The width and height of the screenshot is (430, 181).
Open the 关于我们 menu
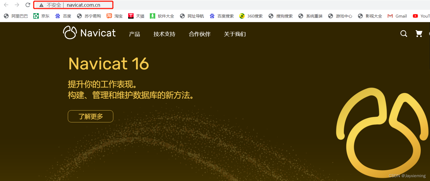235,34
